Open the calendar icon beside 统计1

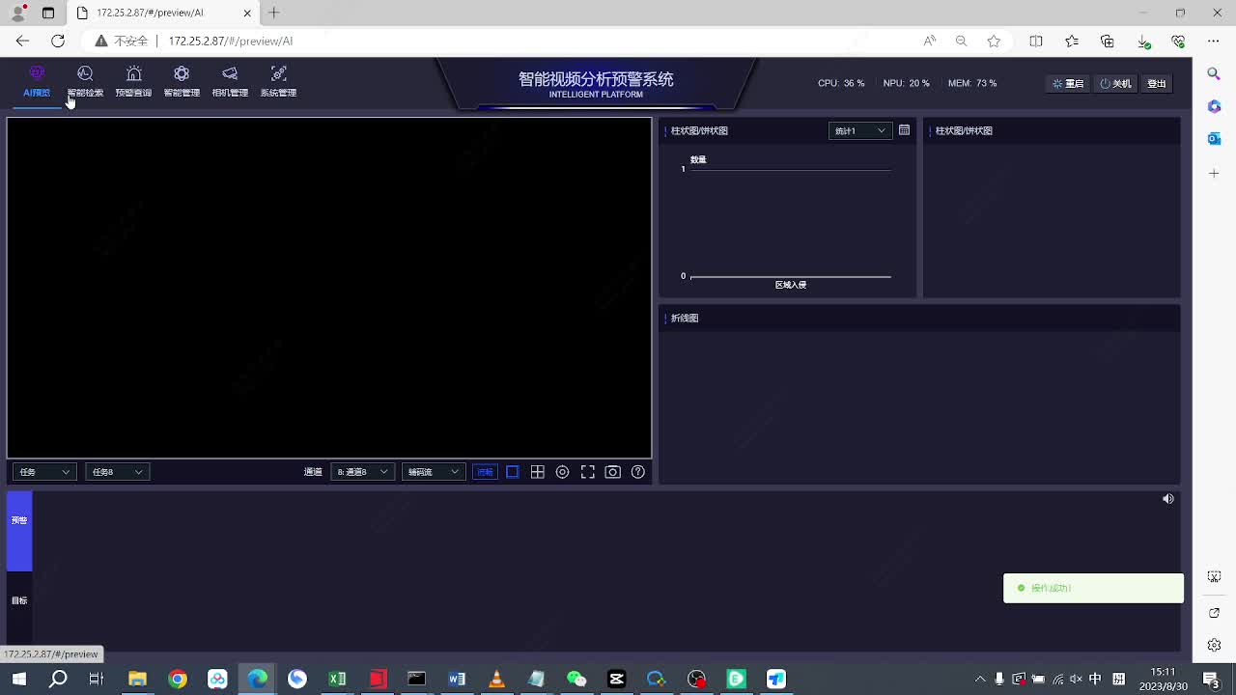904,130
